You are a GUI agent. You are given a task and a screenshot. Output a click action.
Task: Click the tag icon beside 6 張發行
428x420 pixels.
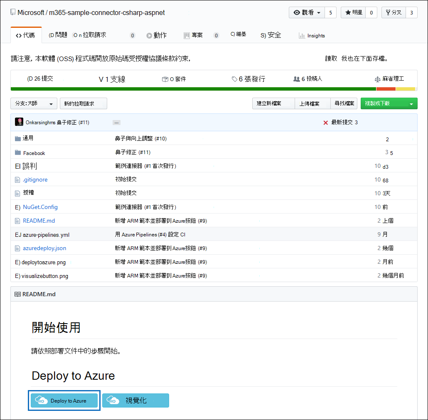click(234, 79)
